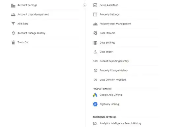The width and height of the screenshot is (178, 127).
Task: Click the Account Settings building icon
Action: [x=13, y=5]
